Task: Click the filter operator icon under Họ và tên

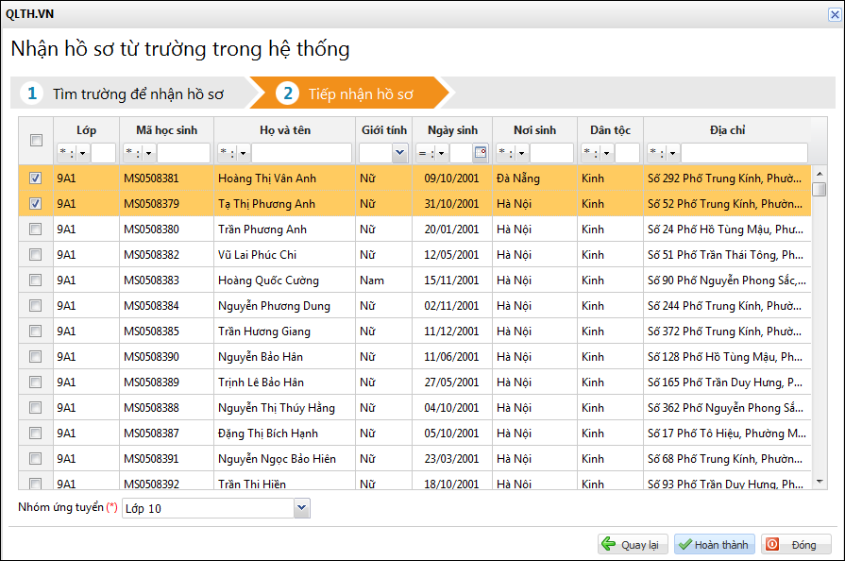Action: tap(233, 153)
